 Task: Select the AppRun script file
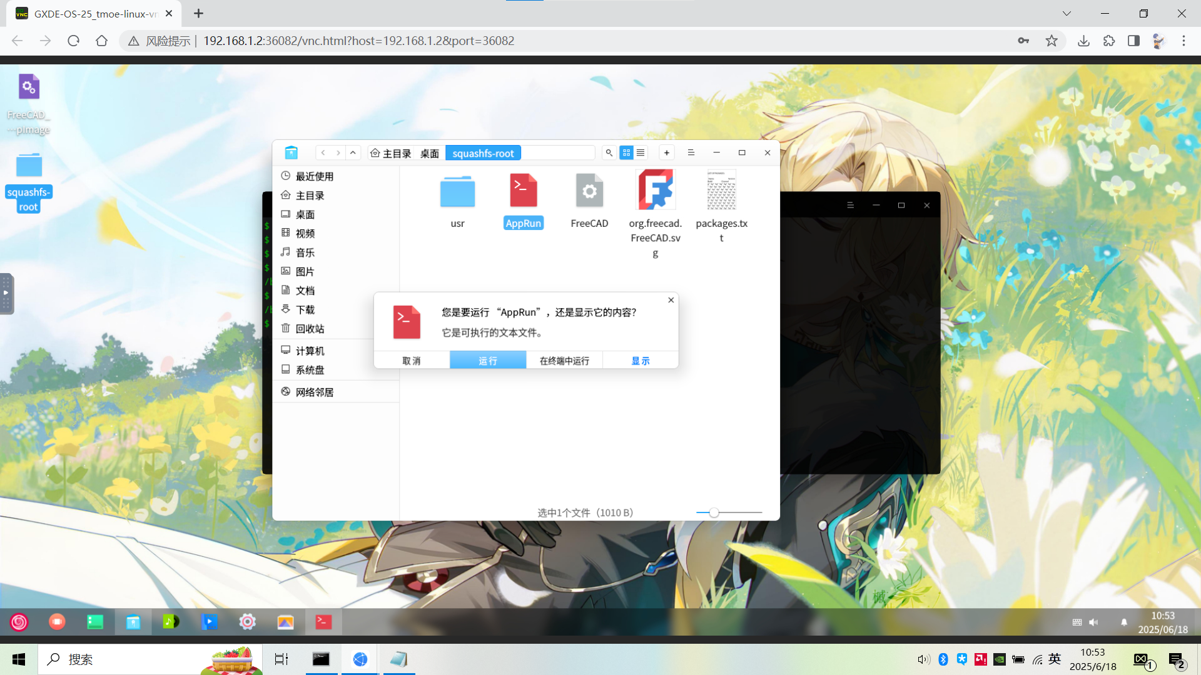pos(524,200)
